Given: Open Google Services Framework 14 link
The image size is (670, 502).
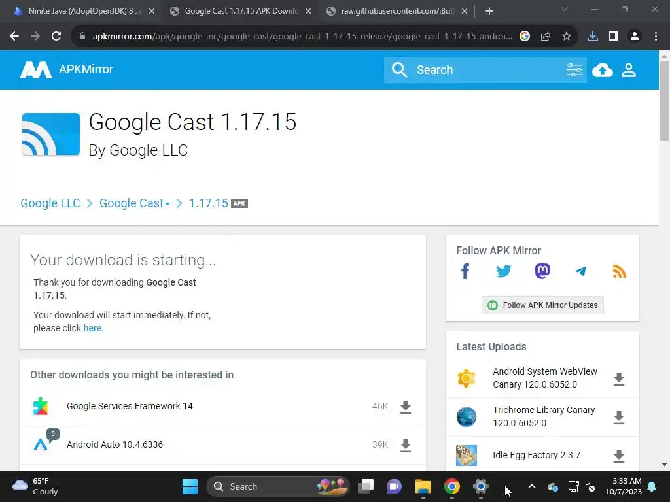Looking at the screenshot, I should point(130,406).
